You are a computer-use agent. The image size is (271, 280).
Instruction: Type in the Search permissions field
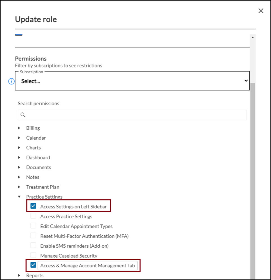point(135,115)
